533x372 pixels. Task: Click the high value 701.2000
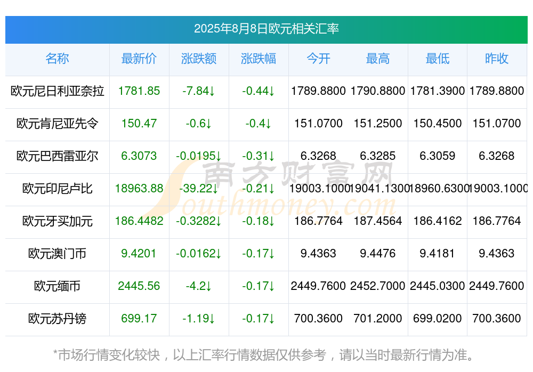click(378, 318)
